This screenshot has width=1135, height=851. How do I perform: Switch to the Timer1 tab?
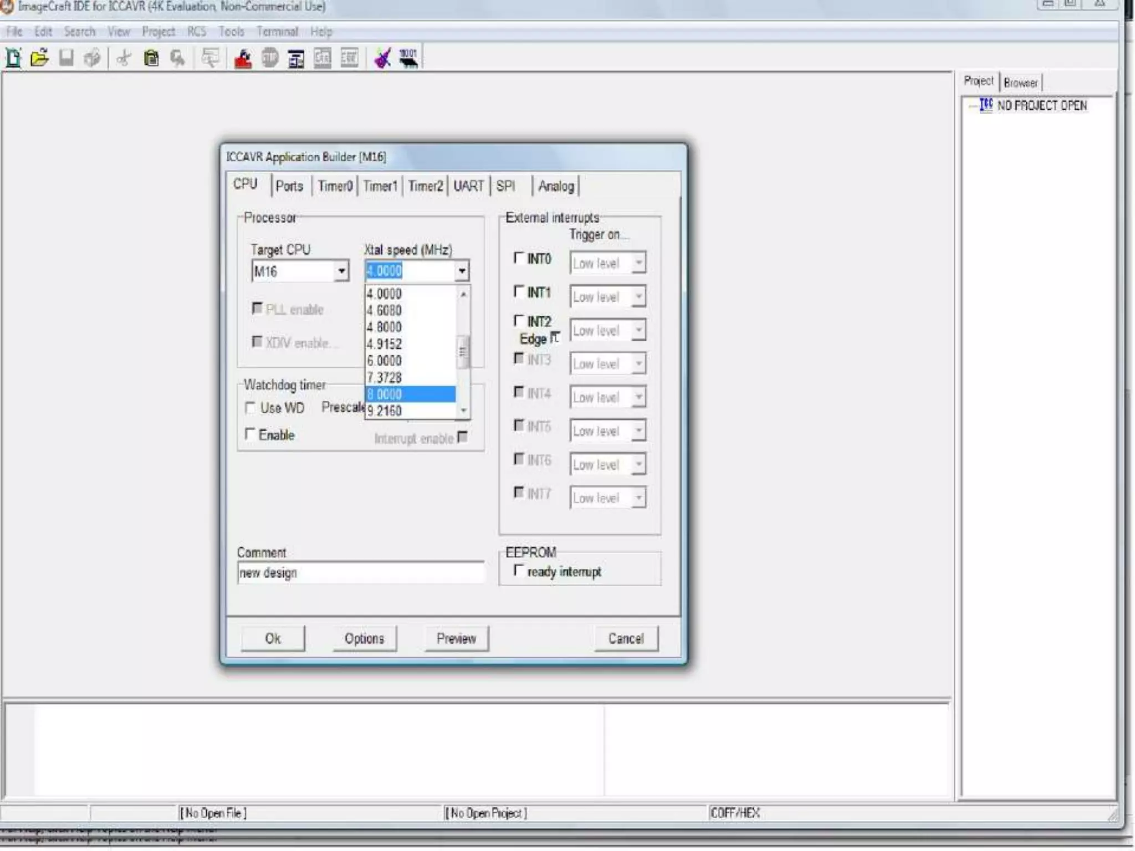point(380,186)
